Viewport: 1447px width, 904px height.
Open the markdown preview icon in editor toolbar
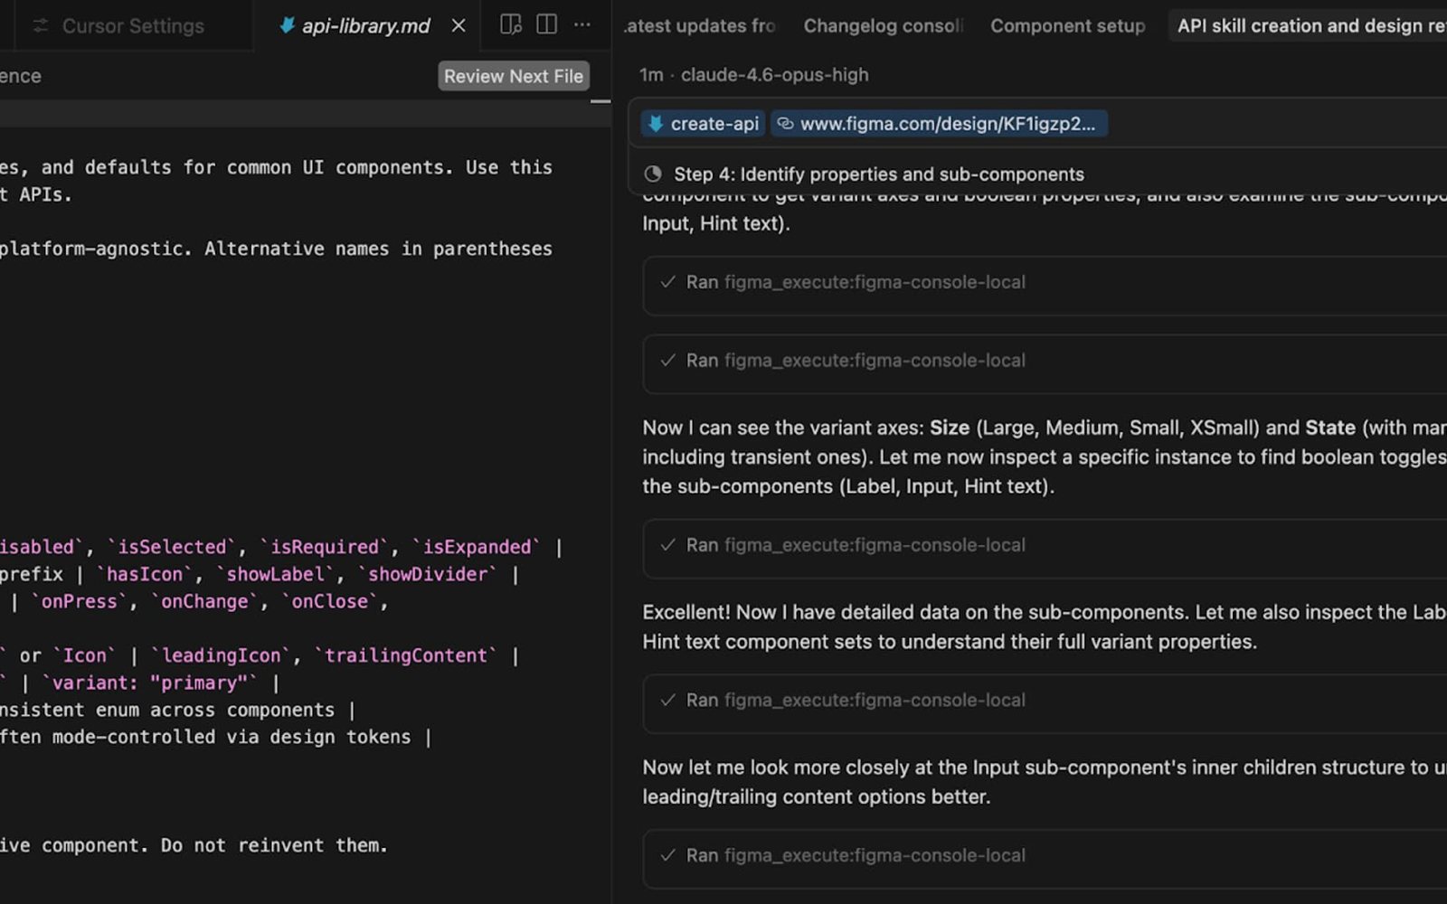point(511,24)
